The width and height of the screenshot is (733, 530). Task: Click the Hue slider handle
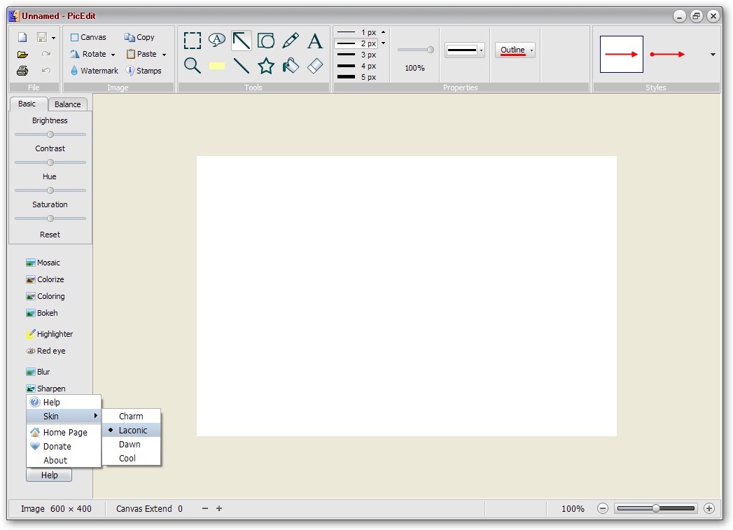[50, 190]
